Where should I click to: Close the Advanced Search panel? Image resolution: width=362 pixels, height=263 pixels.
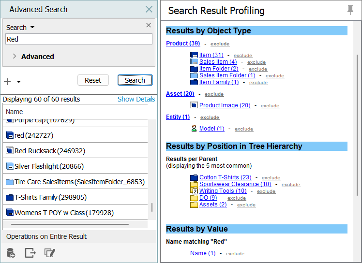tap(149, 9)
